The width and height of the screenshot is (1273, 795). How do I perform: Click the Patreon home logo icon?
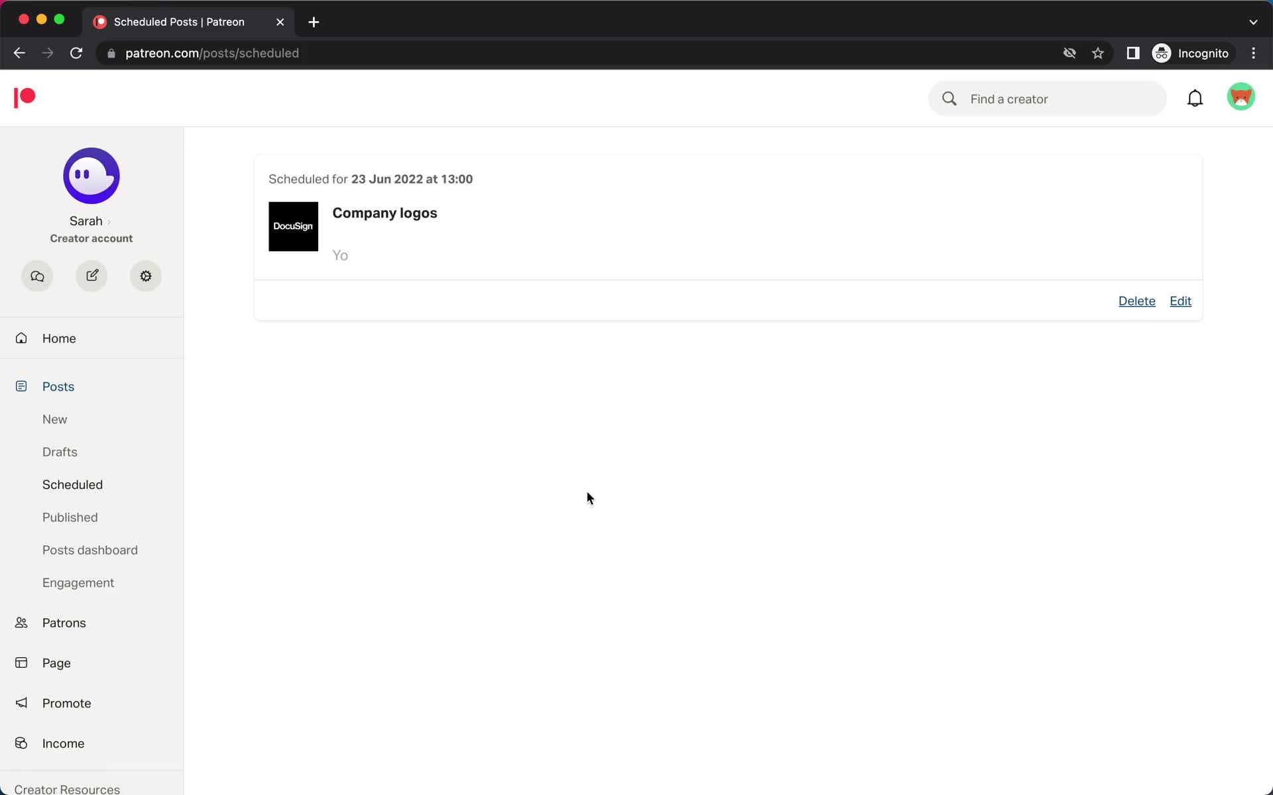[x=24, y=99]
